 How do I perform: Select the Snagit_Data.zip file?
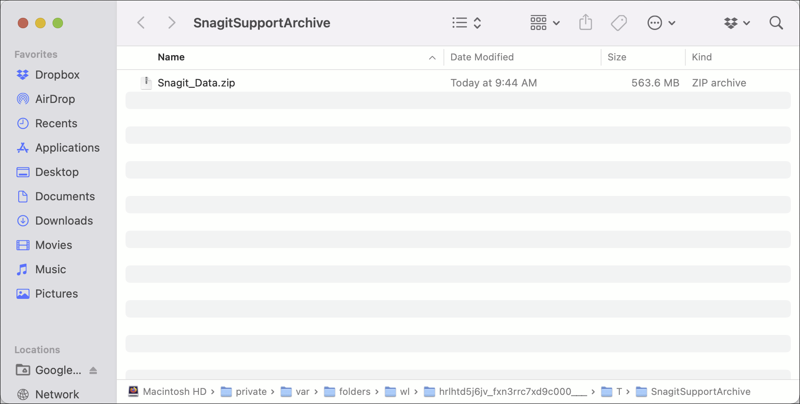point(196,83)
